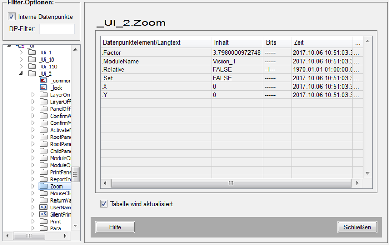Click the 3.7980000972748 value cell
Screen dimensions: 389x245
point(238,53)
